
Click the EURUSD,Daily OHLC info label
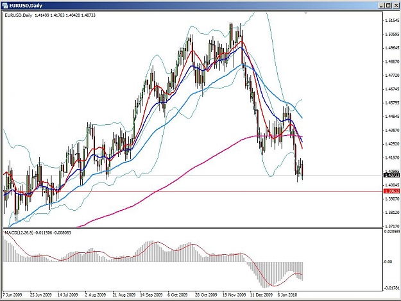(x=50, y=15)
